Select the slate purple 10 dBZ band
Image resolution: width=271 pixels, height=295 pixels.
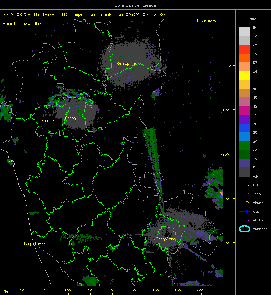pyautogui.click(x=244, y=163)
